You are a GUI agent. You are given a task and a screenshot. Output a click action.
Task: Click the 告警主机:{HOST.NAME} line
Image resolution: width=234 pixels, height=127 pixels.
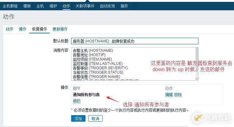(x=93, y=51)
